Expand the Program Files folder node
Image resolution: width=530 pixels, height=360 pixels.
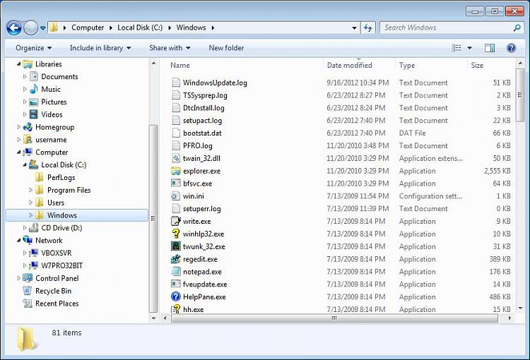click(x=31, y=190)
